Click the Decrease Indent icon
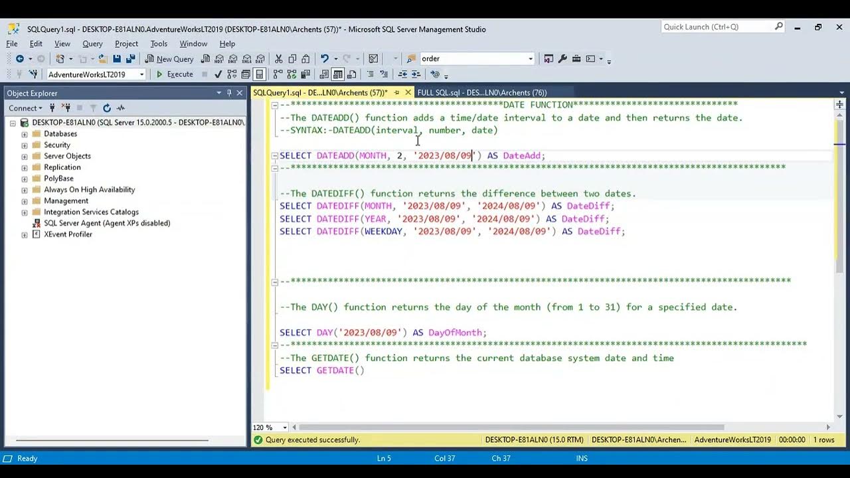Image resolution: width=850 pixels, height=478 pixels. click(x=402, y=74)
